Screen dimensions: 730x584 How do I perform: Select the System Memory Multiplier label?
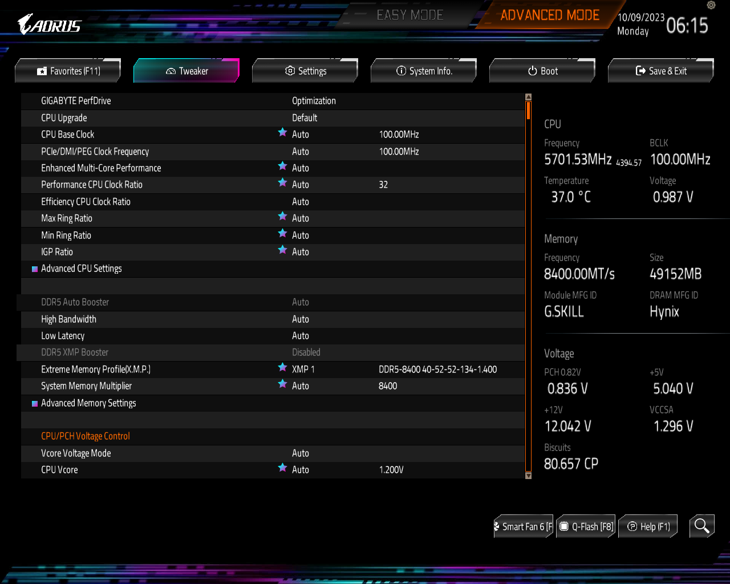point(86,386)
